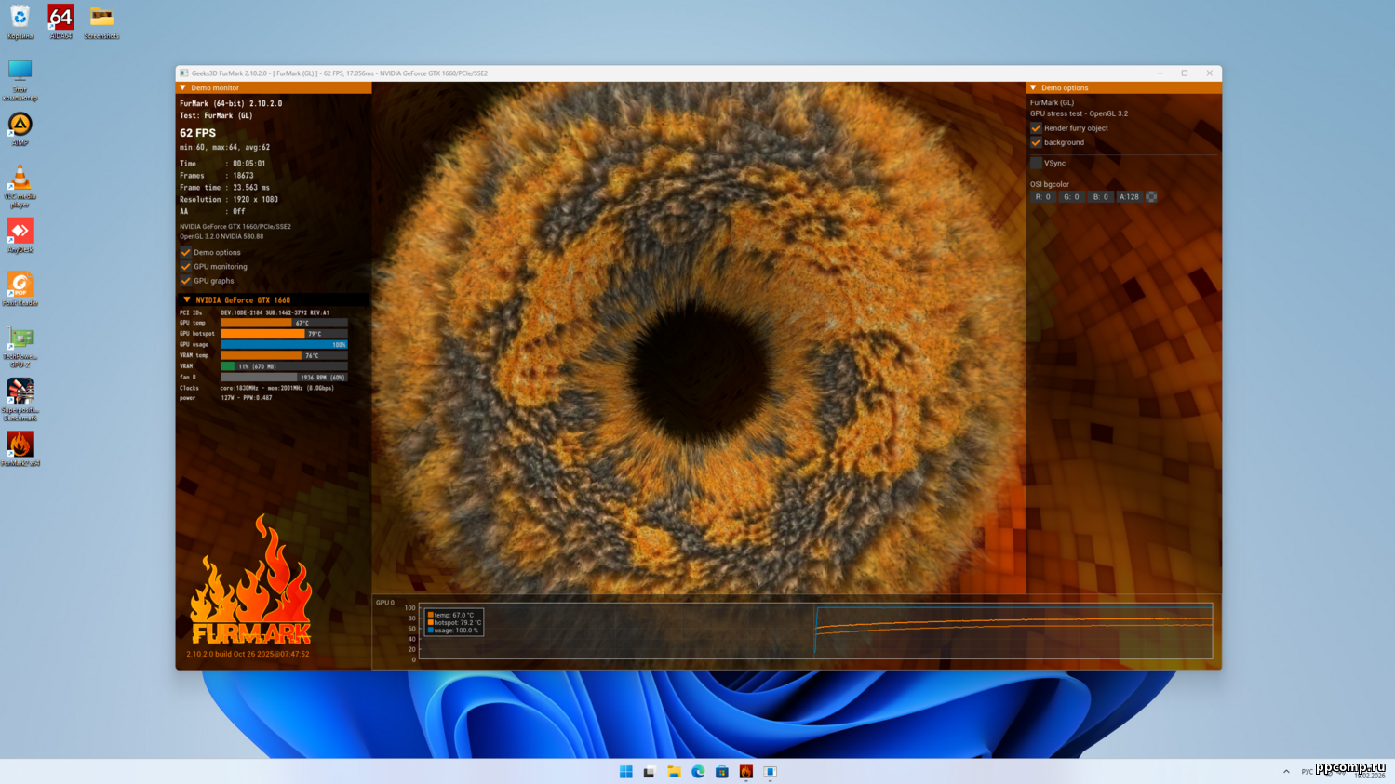Disable the GPU graphs checkbox
1395x784 pixels.
(185, 281)
